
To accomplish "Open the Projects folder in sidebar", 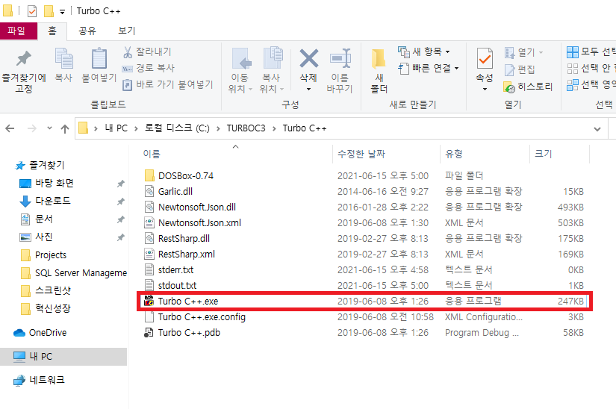I will coord(43,255).
